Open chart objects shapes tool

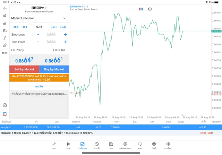pyautogui.click(x=5, y=45)
